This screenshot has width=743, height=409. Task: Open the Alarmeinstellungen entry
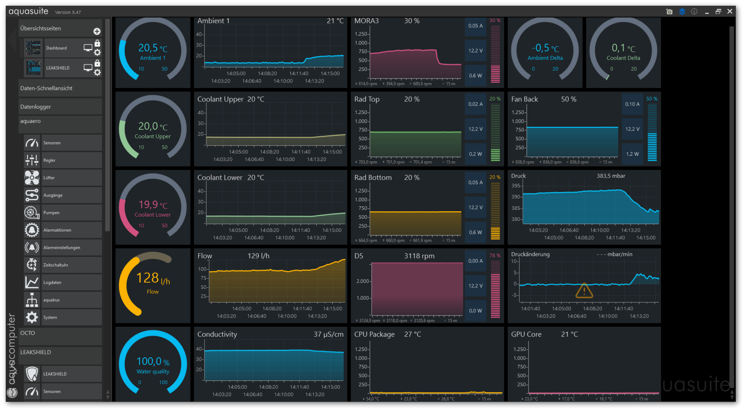[72, 248]
